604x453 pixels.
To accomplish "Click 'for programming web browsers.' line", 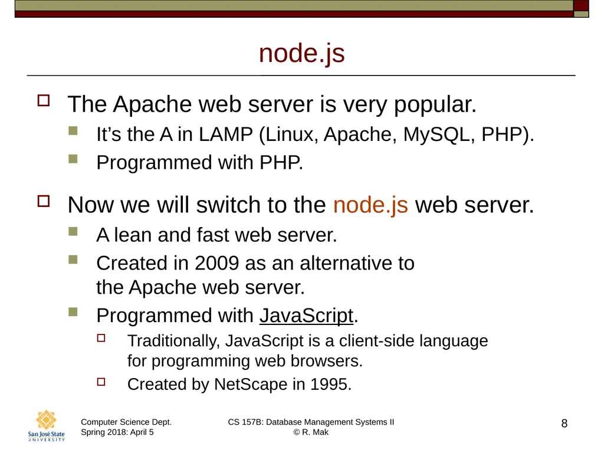I will click(x=245, y=362).
